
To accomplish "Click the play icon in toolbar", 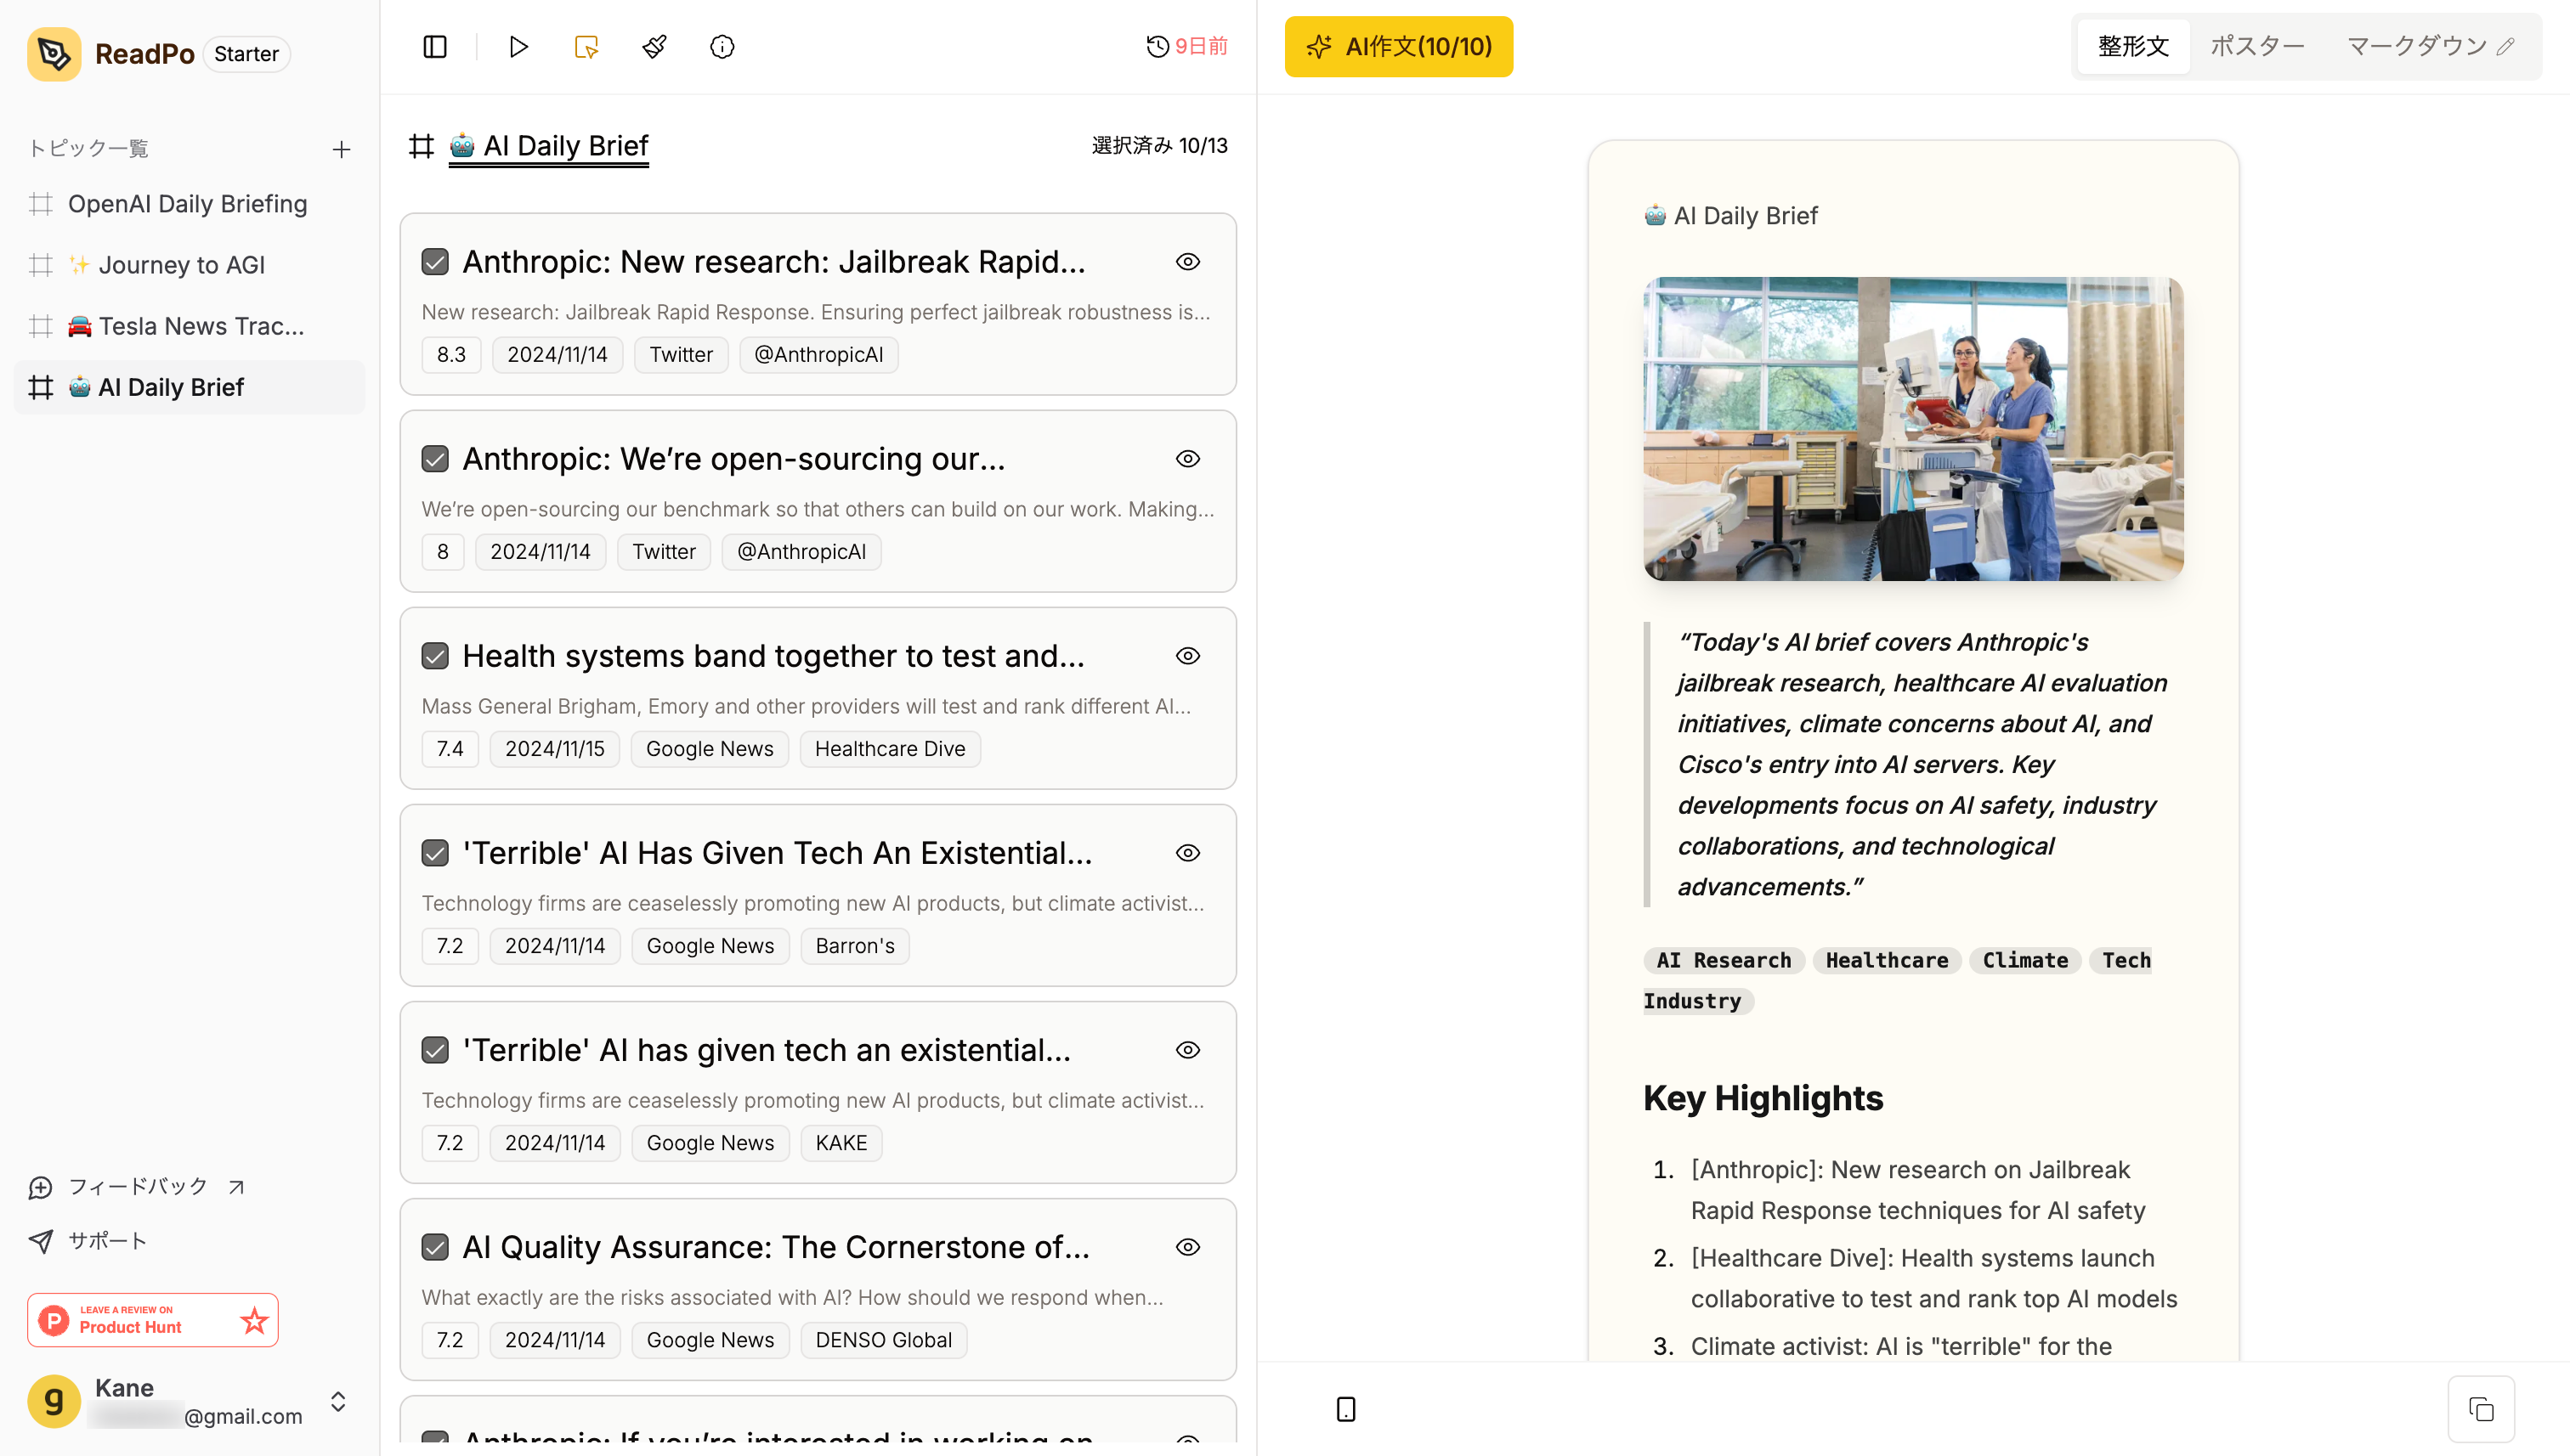I will click(x=518, y=47).
